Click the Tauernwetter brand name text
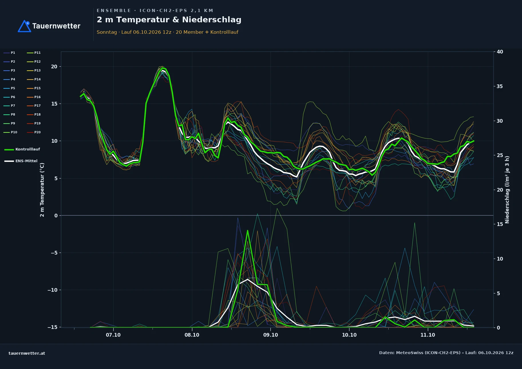 click(56, 26)
